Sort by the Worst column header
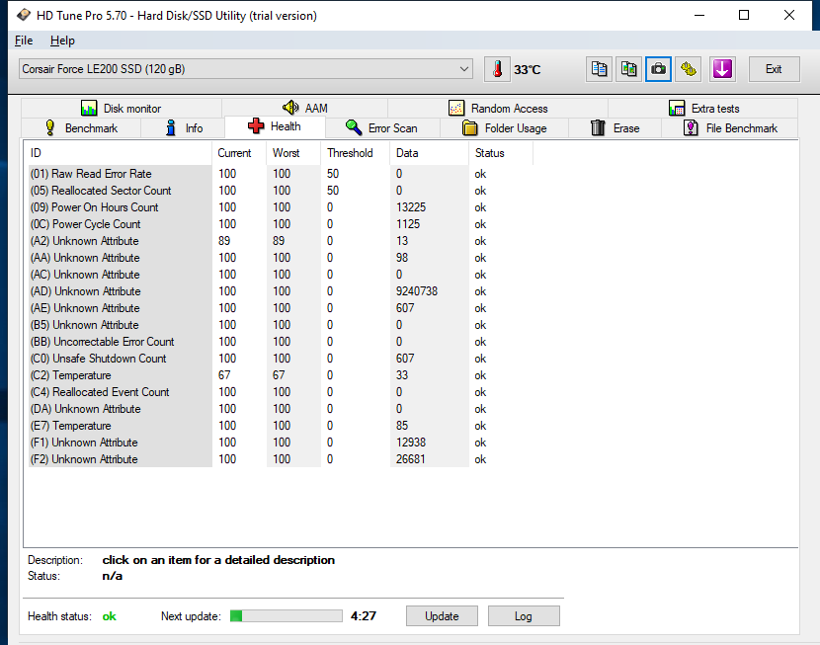This screenshot has height=645, width=820. pos(293,153)
